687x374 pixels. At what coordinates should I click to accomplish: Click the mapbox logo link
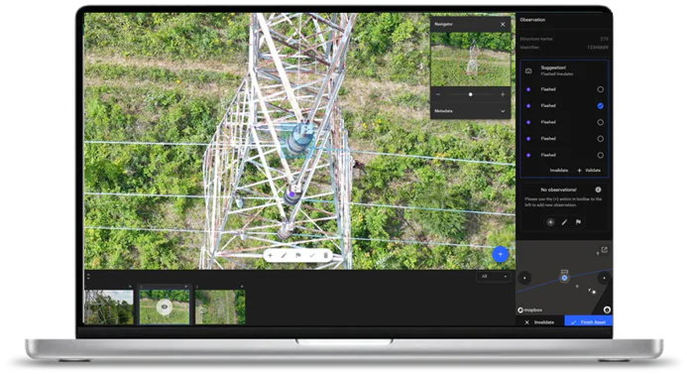pyautogui.click(x=530, y=310)
